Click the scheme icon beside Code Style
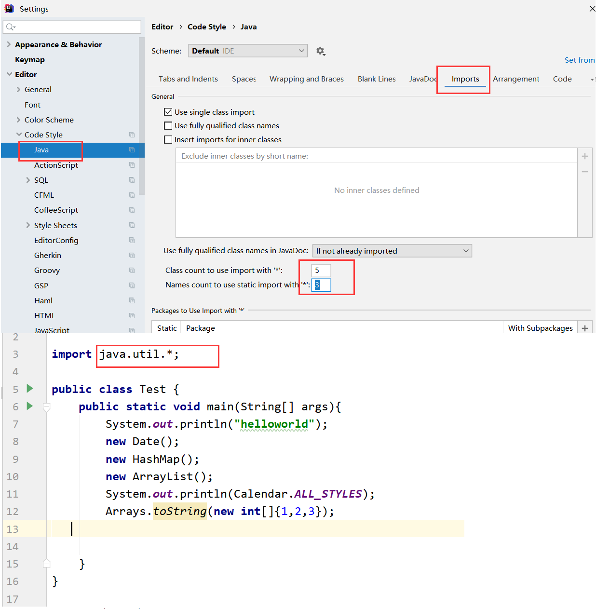 click(x=132, y=135)
